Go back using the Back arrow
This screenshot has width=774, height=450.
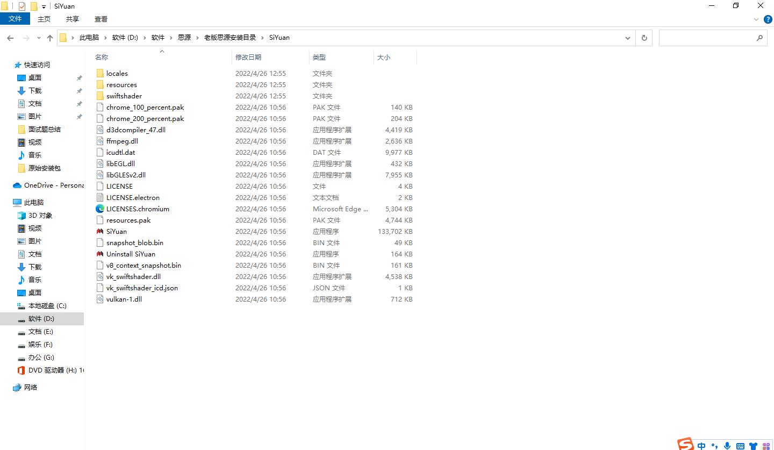click(x=10, y=38)
